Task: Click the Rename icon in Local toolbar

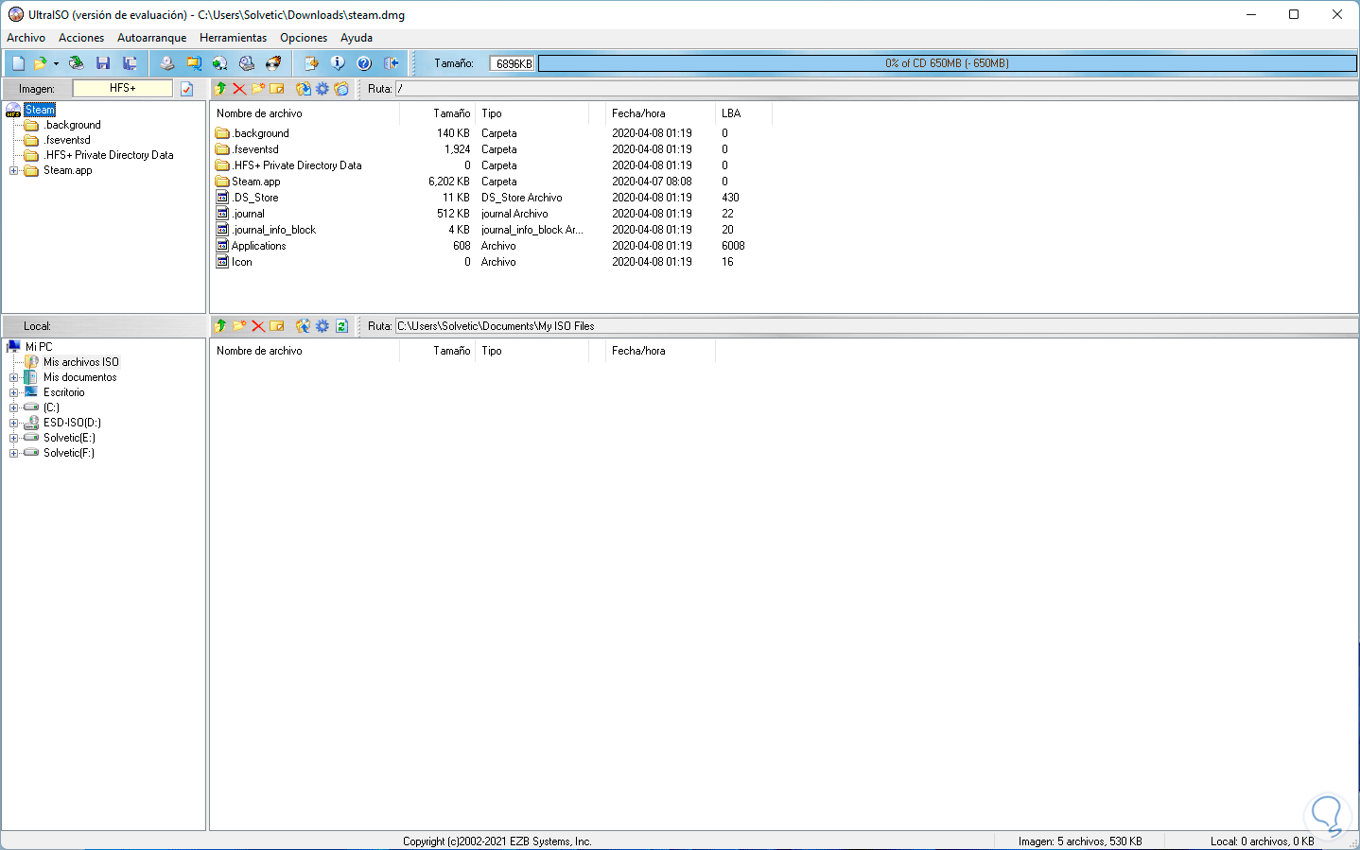Action: pos(277,326)
